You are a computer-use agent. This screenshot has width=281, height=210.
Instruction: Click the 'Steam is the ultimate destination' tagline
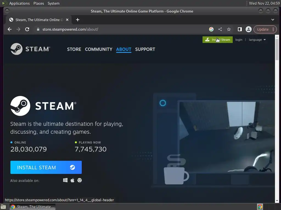67,128
